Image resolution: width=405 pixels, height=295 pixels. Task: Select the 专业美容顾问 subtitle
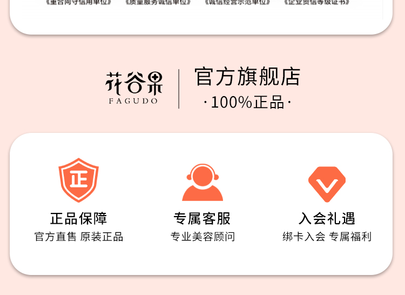(202, 237)
